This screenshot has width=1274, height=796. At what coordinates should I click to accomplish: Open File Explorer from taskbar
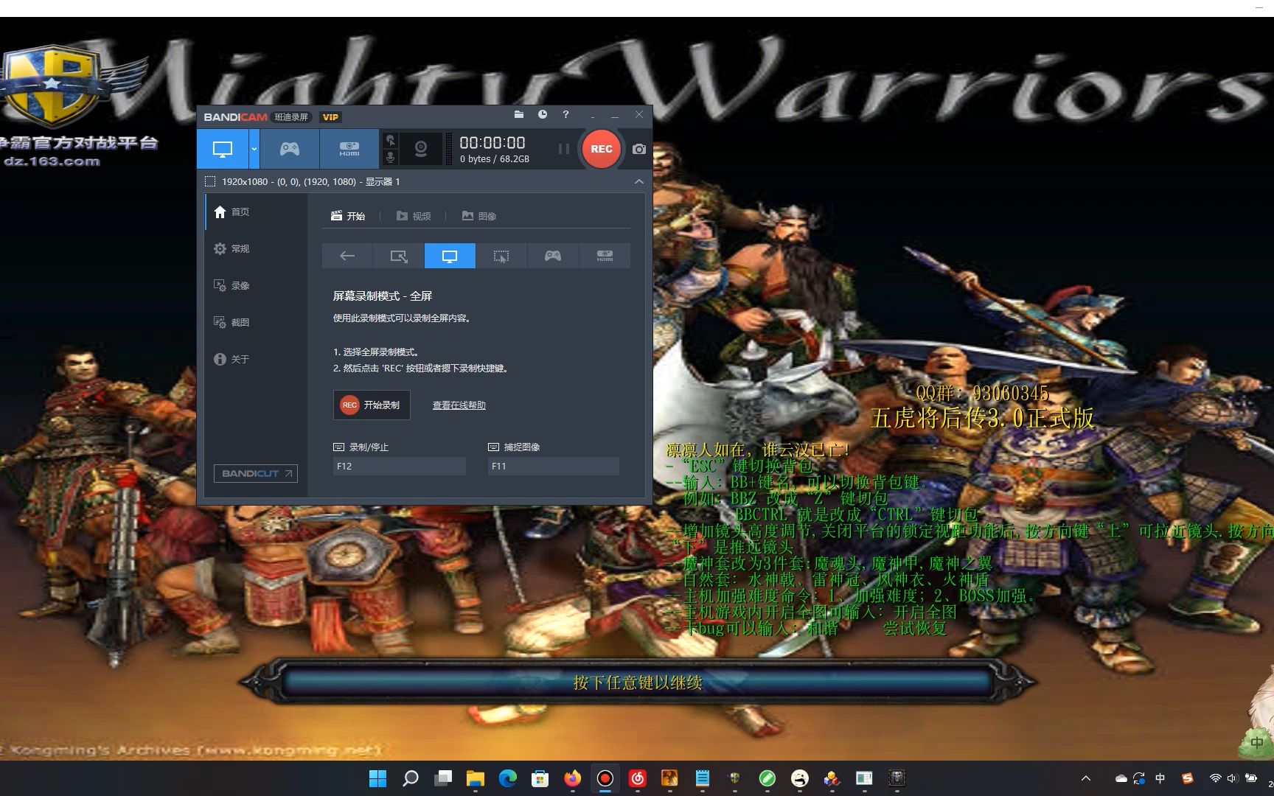pyautogui.click(x=476, y=778)
